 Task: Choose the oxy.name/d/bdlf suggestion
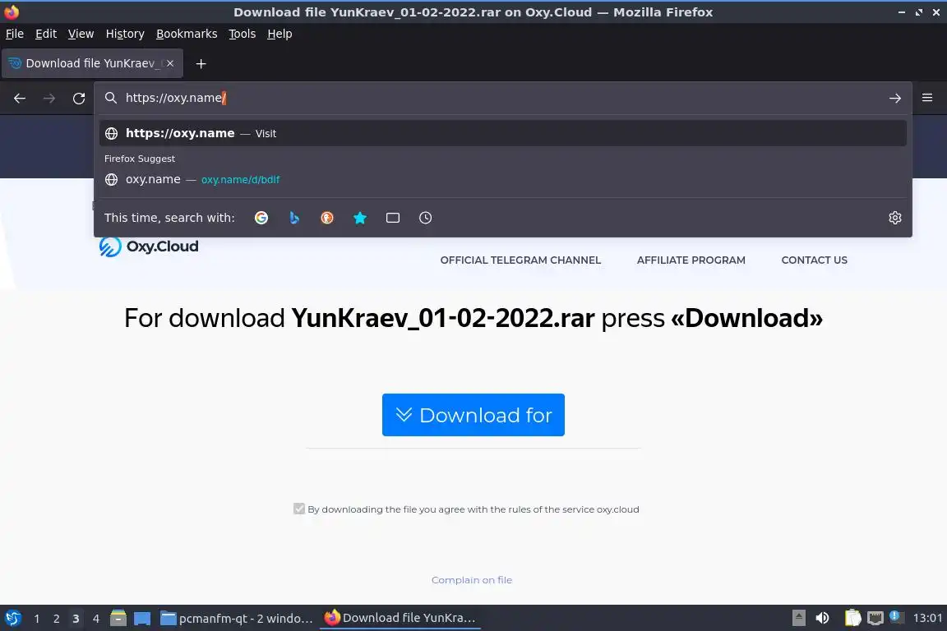tap(502, 179)
